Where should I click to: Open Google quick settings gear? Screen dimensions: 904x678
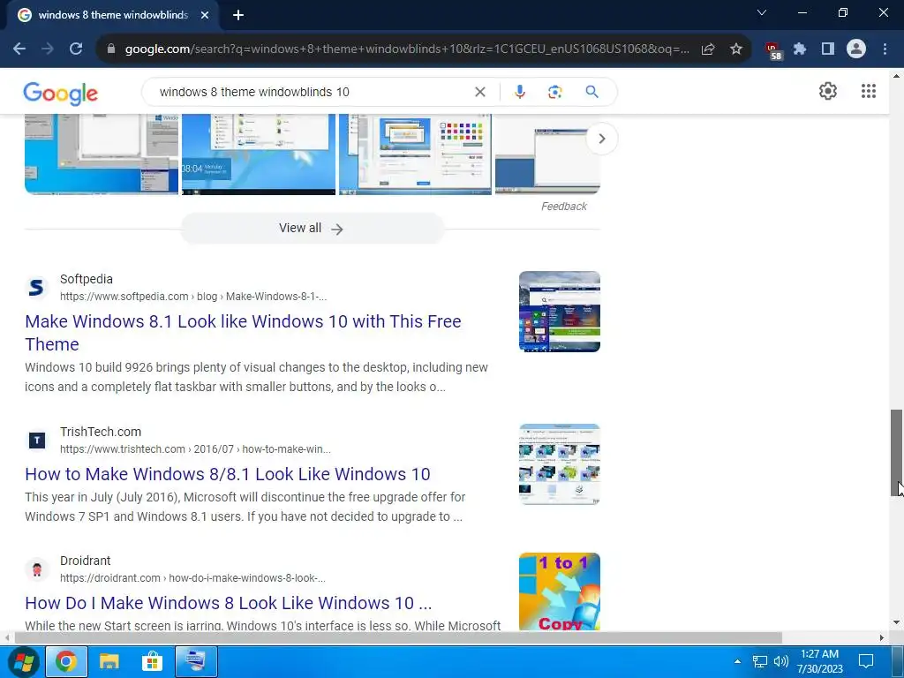tap(828, 91)
